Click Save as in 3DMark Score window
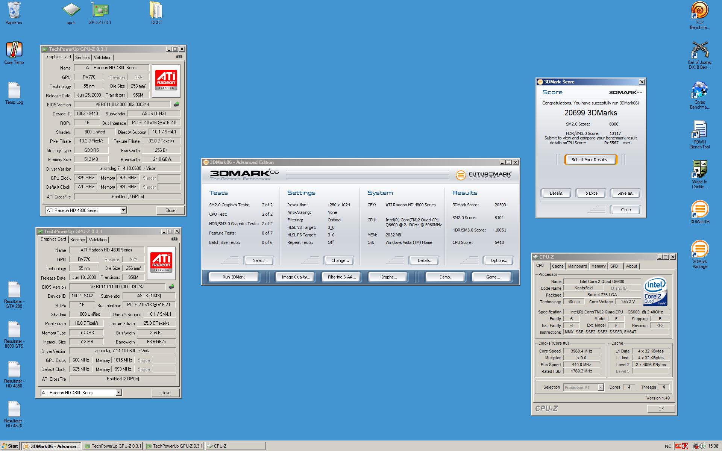The image size is (722, 451). pyautogui.click(x=626, y=193)
